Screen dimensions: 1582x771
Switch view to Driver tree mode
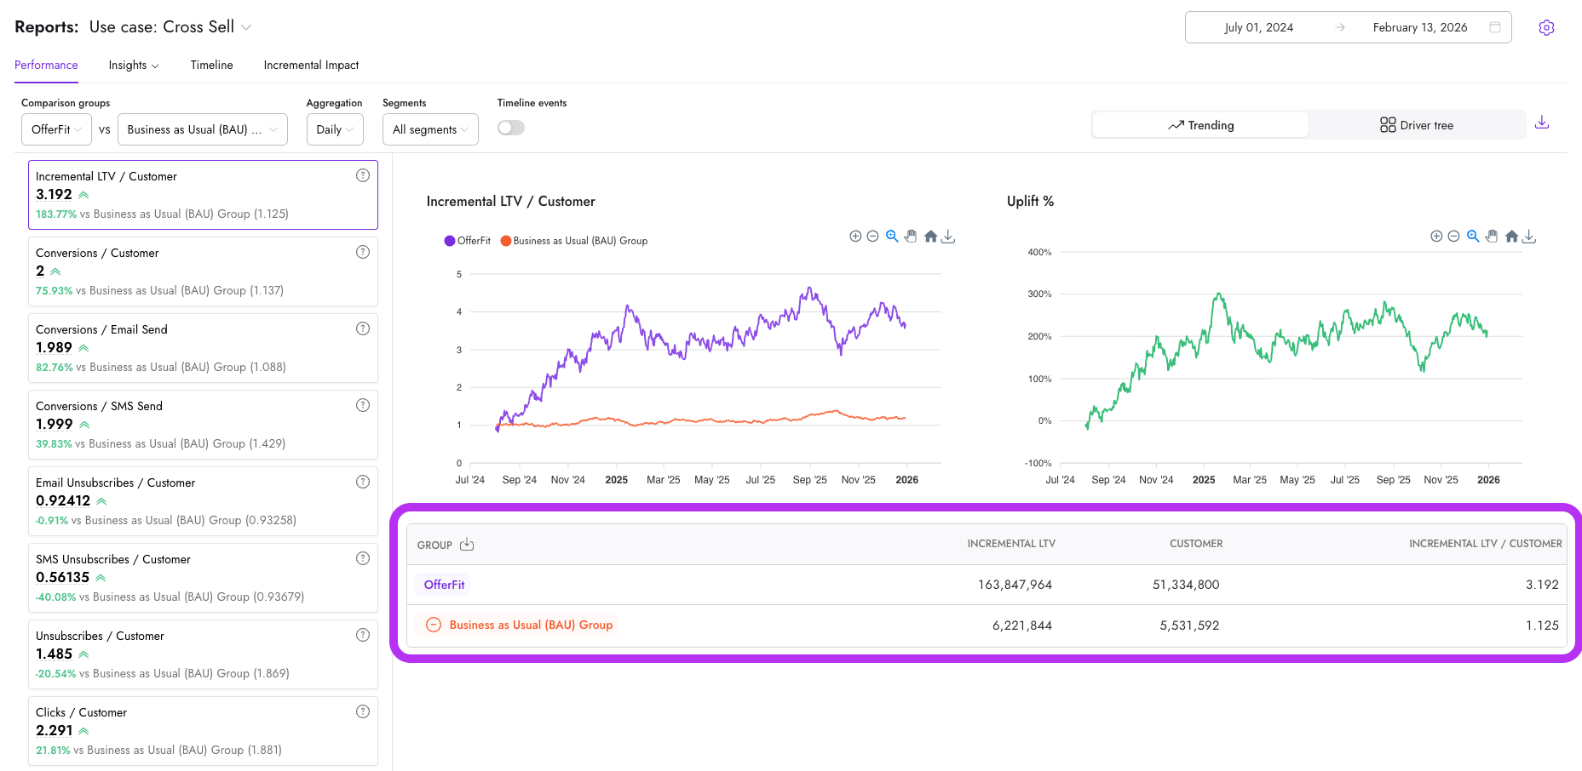pyautogui.click(x=1417, y=124)
